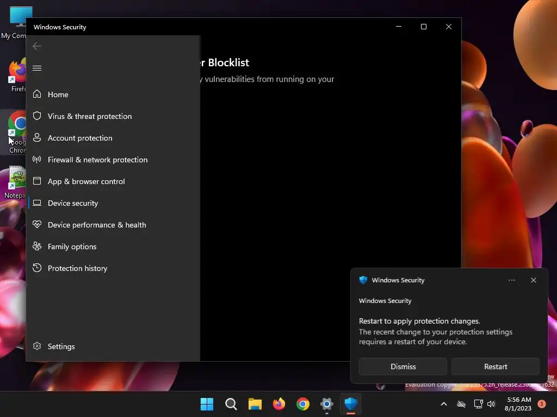The image size is (557, 417).
Task: Click the volume speaker tray icon
Action: pyautogui.click(x=491, y=404)
